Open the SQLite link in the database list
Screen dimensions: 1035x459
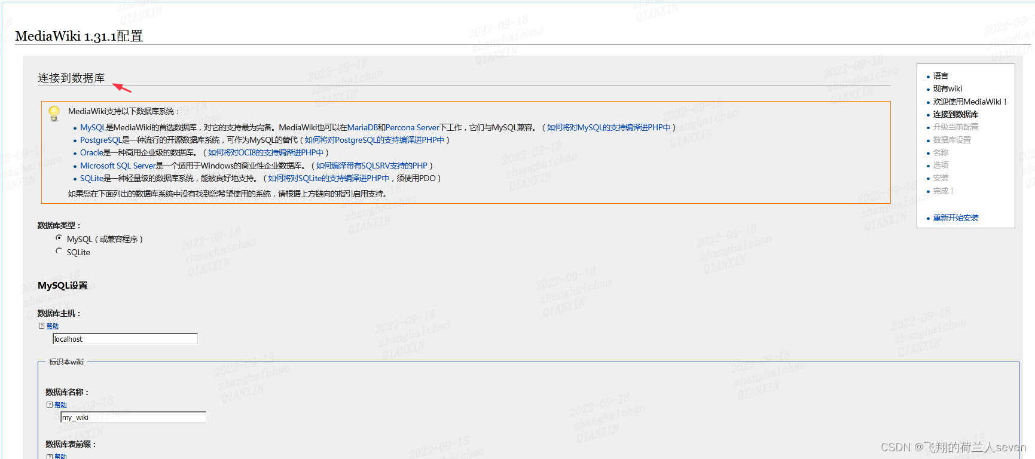(92, 178)
